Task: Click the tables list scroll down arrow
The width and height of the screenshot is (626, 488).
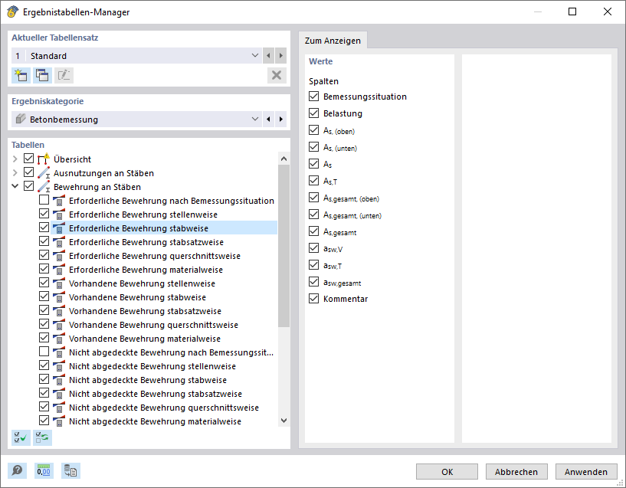Action: click(284, 421)
